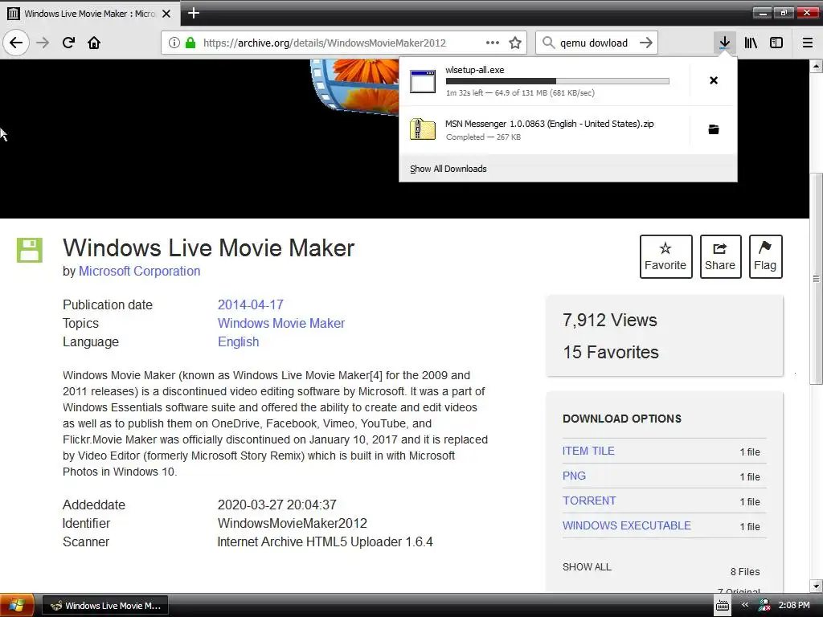Flag this archive item
This screenshot has height=617, width=823.
pyautogui.click(x=765, y=256)
